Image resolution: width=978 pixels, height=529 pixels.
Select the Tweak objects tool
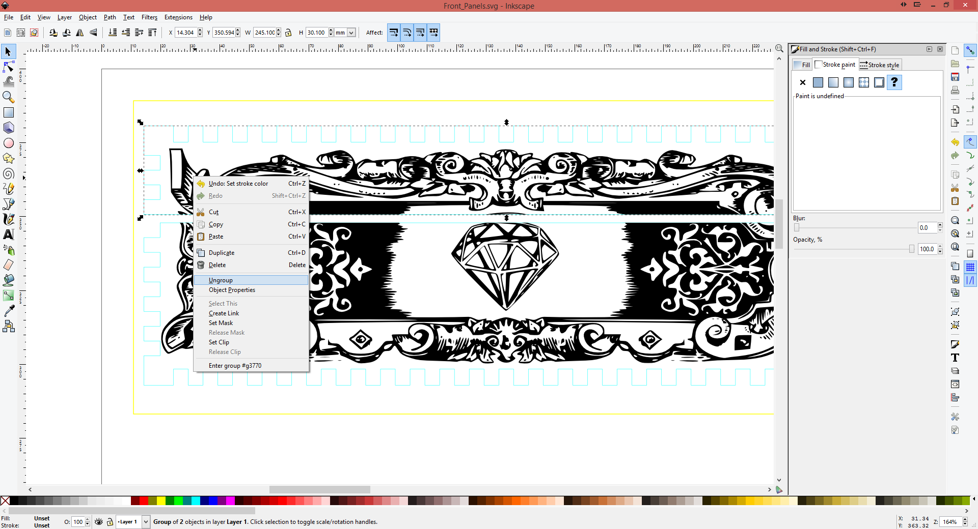[8, 81]
